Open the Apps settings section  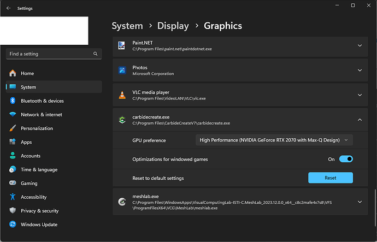(x=54, y=142)
